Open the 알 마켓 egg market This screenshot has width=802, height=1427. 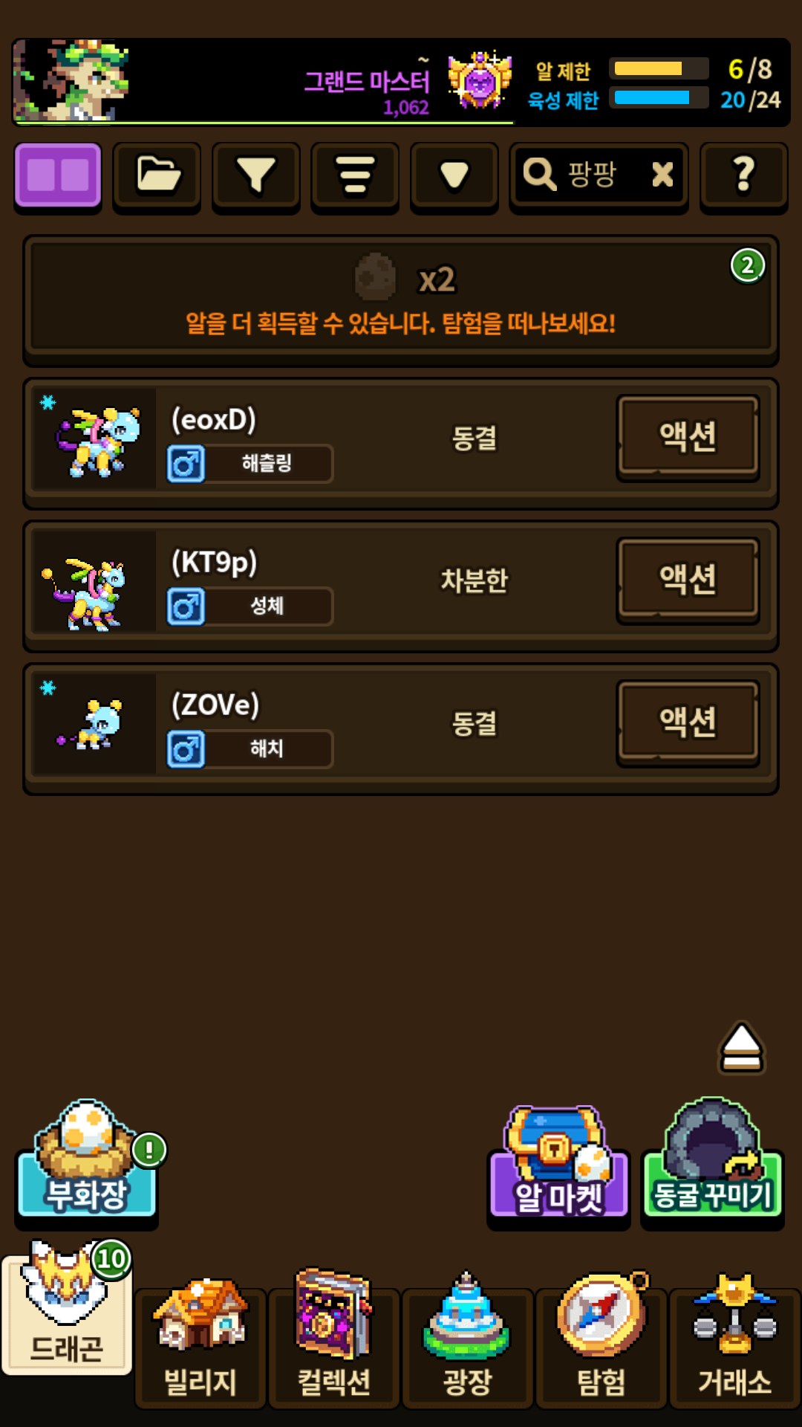click(x=558, y=1162)
